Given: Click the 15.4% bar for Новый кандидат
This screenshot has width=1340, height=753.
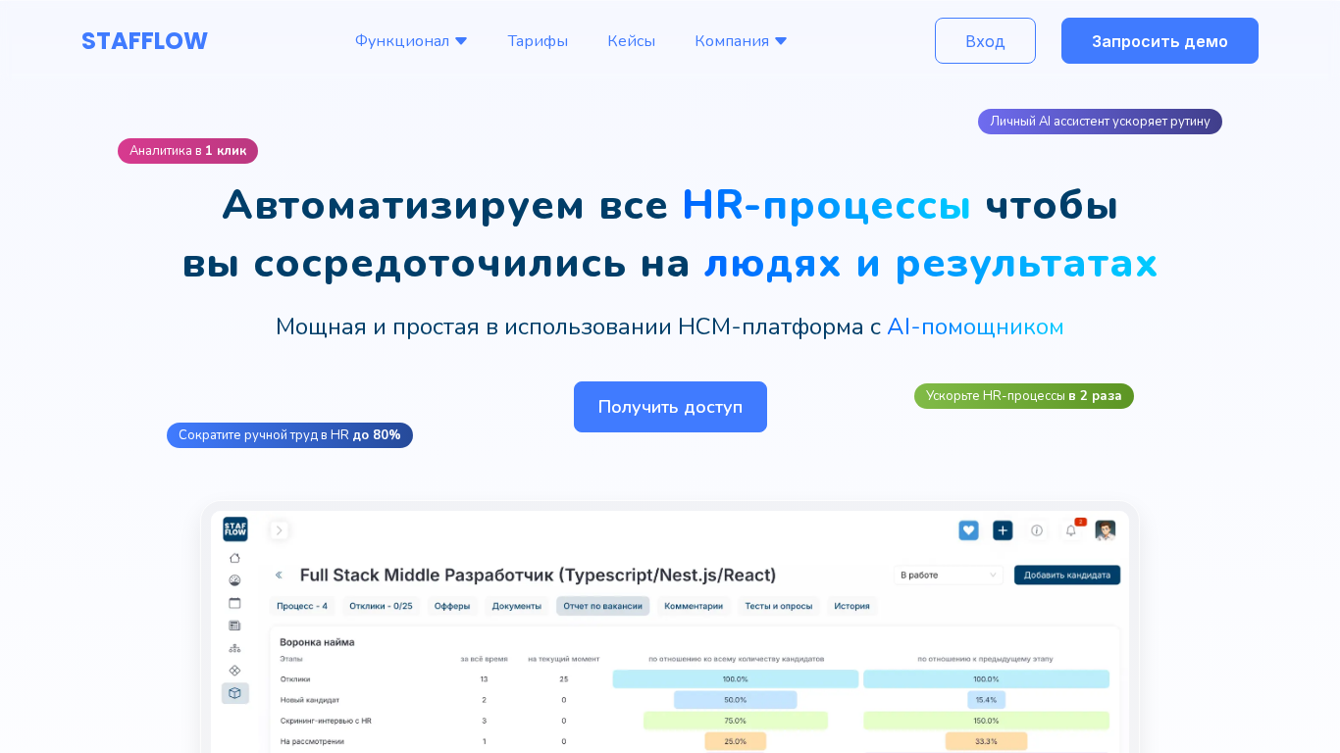Looking at the screenshot, I should [x=986, y=700].
